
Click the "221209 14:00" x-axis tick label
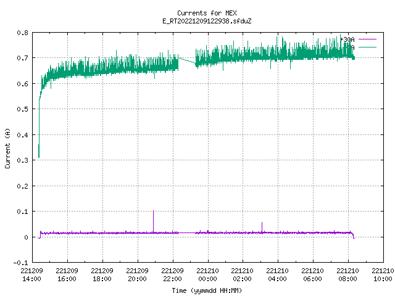[31, 275]
